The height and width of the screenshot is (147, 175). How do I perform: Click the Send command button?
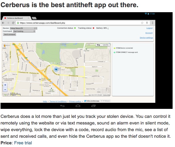[10, 34]
